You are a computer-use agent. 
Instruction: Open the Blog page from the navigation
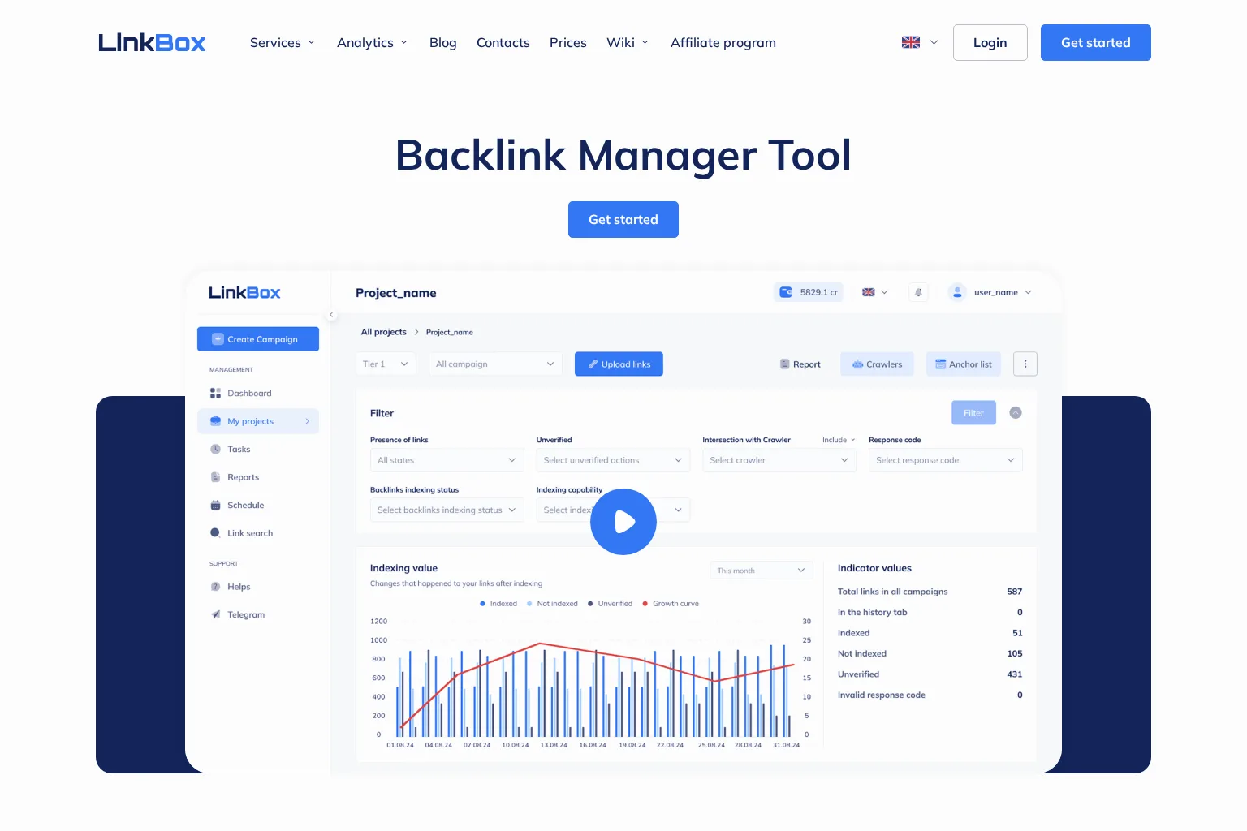tap(443, 42)
